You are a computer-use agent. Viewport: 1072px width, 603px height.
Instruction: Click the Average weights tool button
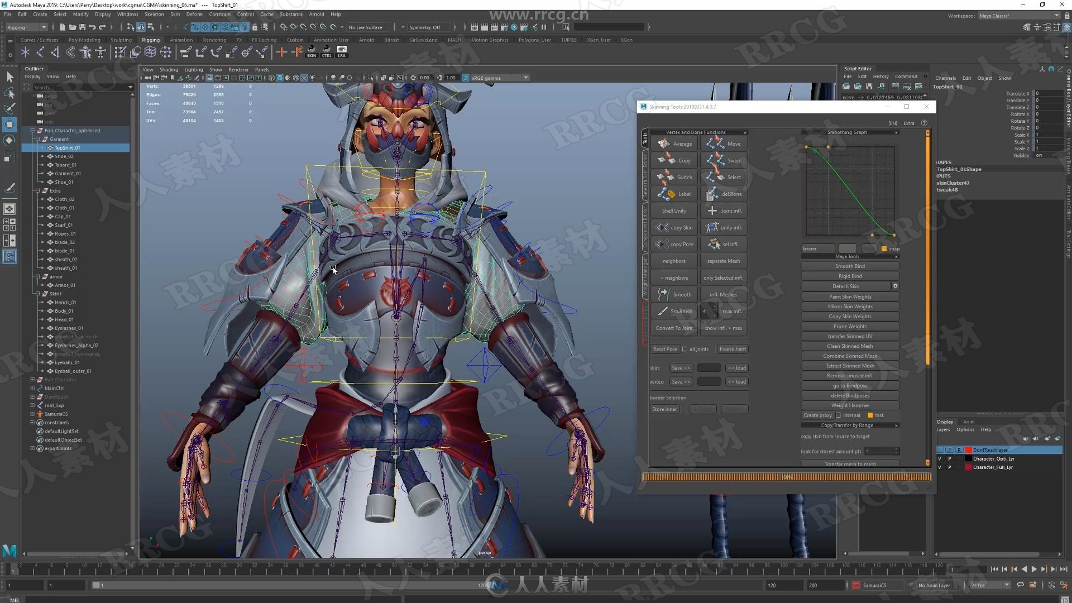674,143
